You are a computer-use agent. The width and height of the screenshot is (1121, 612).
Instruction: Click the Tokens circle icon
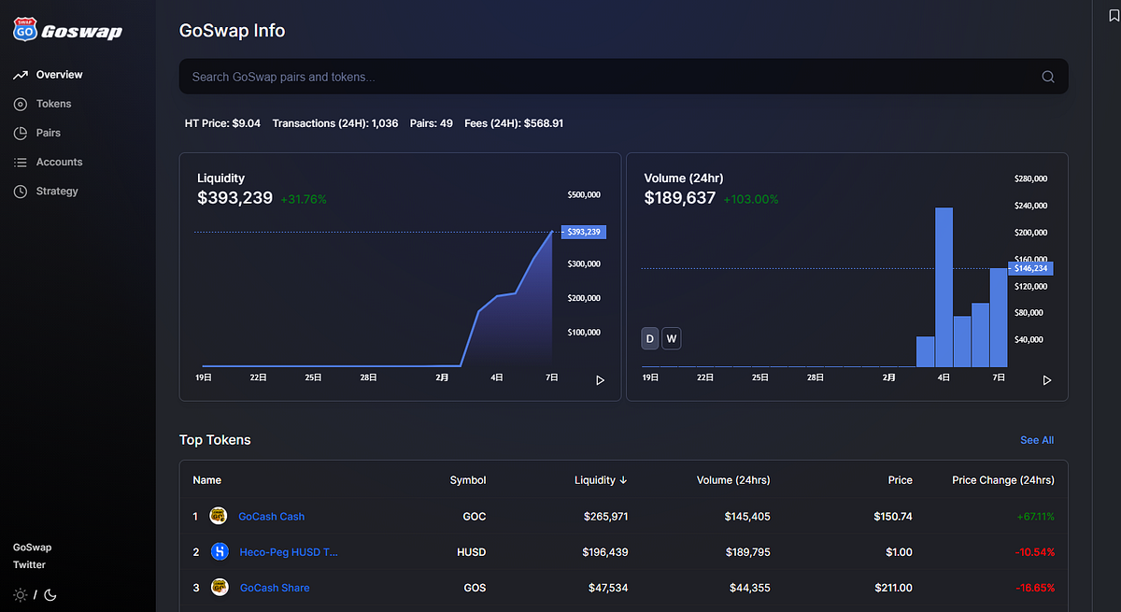point(21,104)
